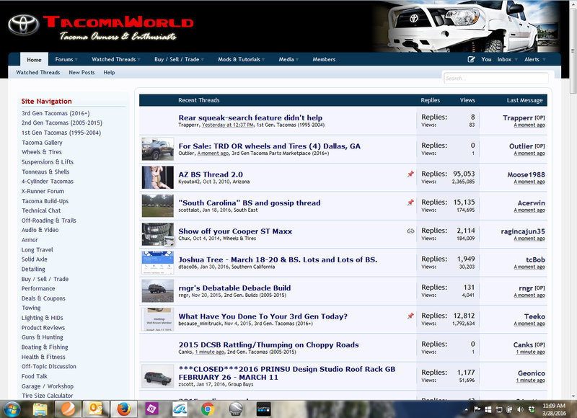Open thread rngr's Debatable Debacle Build
Screen dimensions: 577x418
234,288
